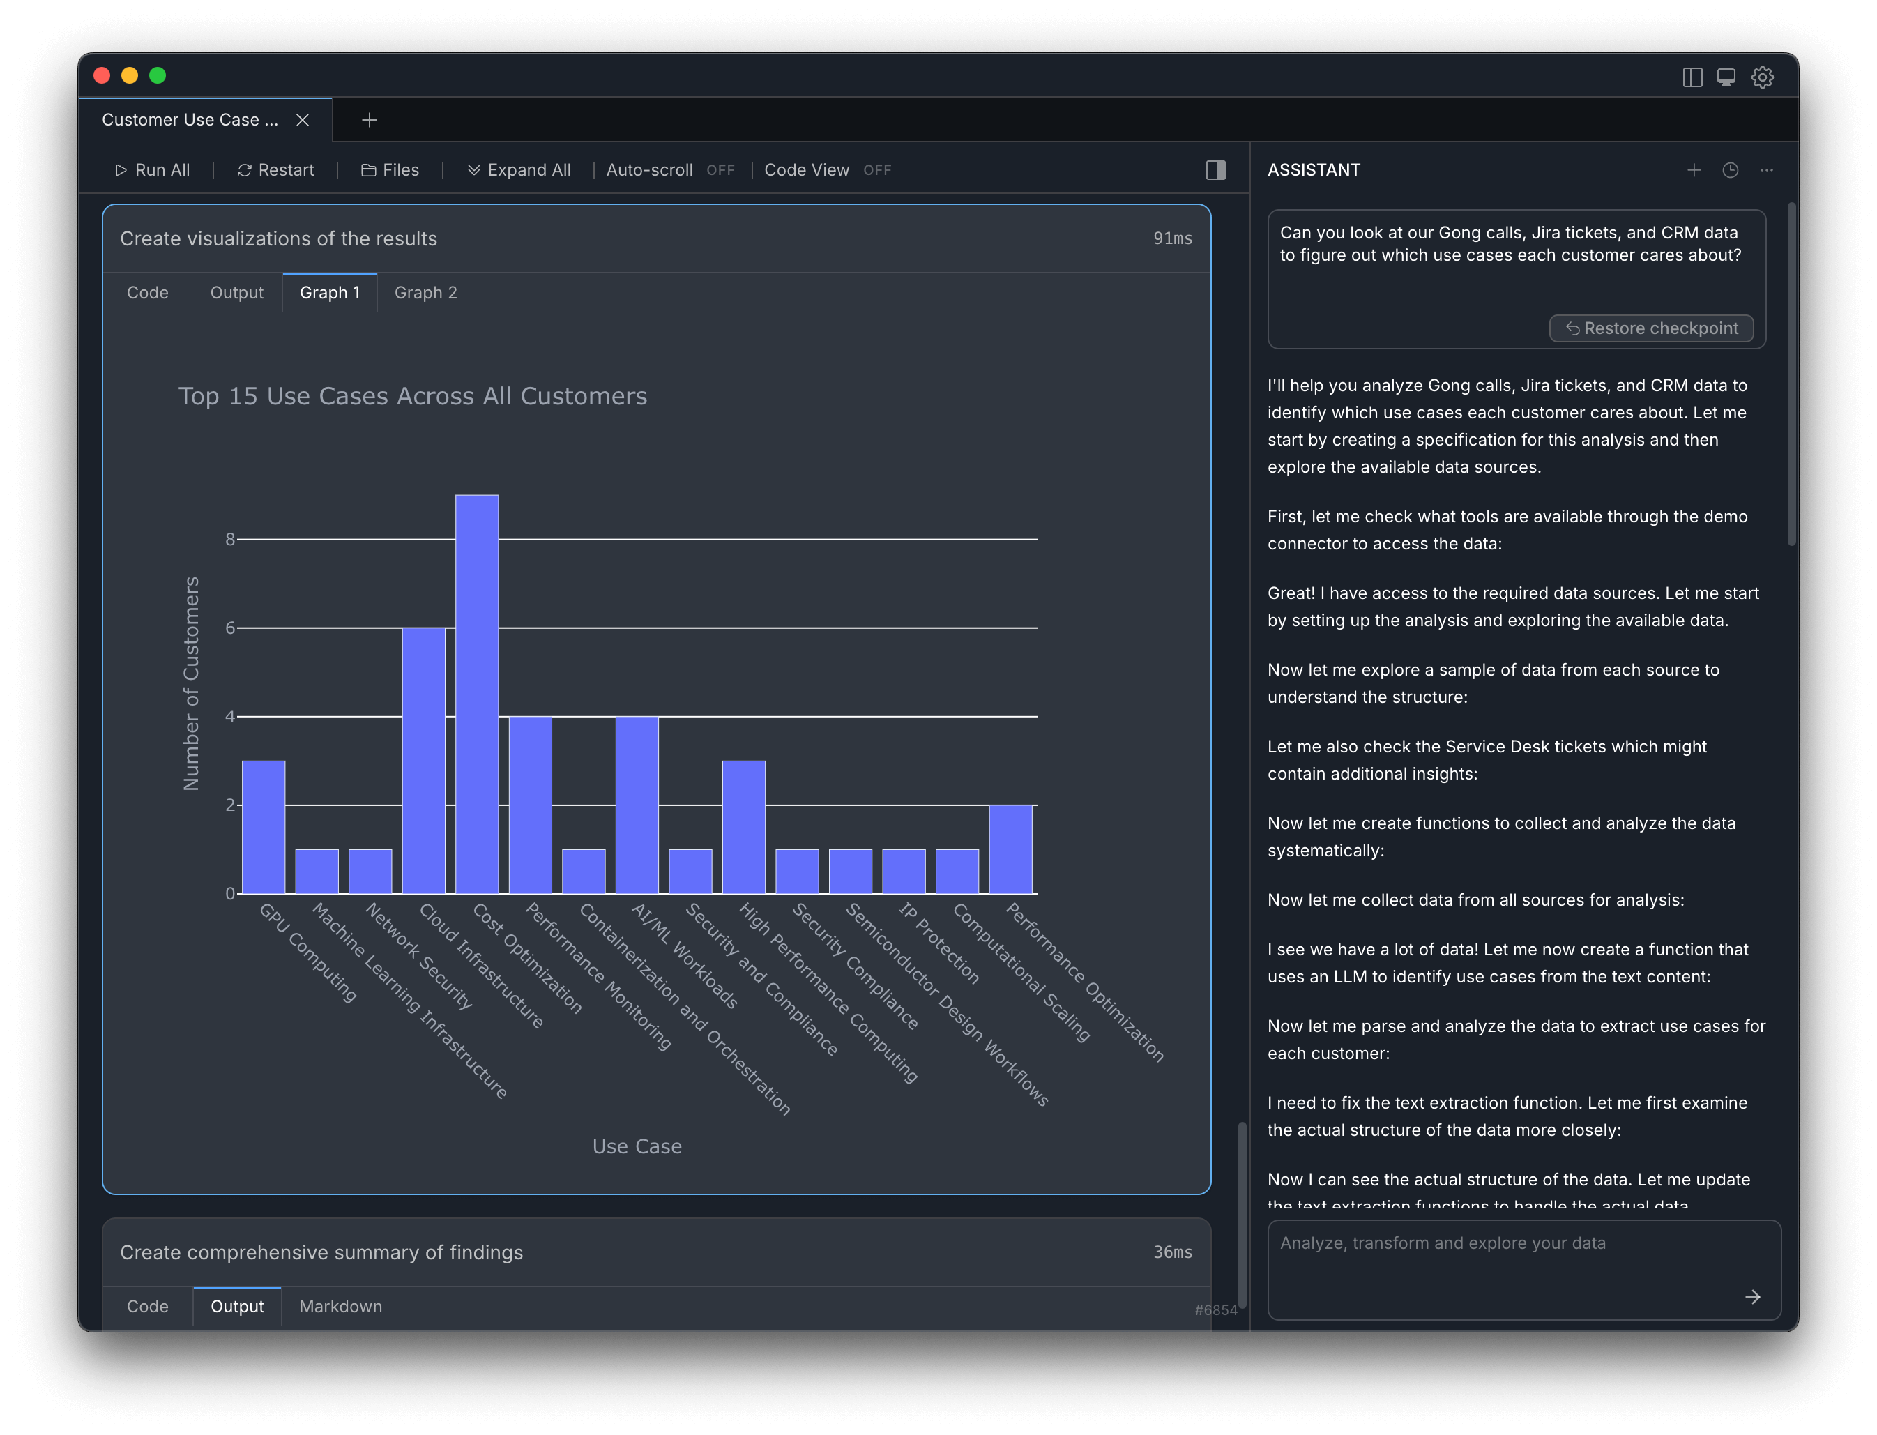Click macOS green fullscreen window button
Viewport: 1877px width, 1435px height.
[157, 76]
